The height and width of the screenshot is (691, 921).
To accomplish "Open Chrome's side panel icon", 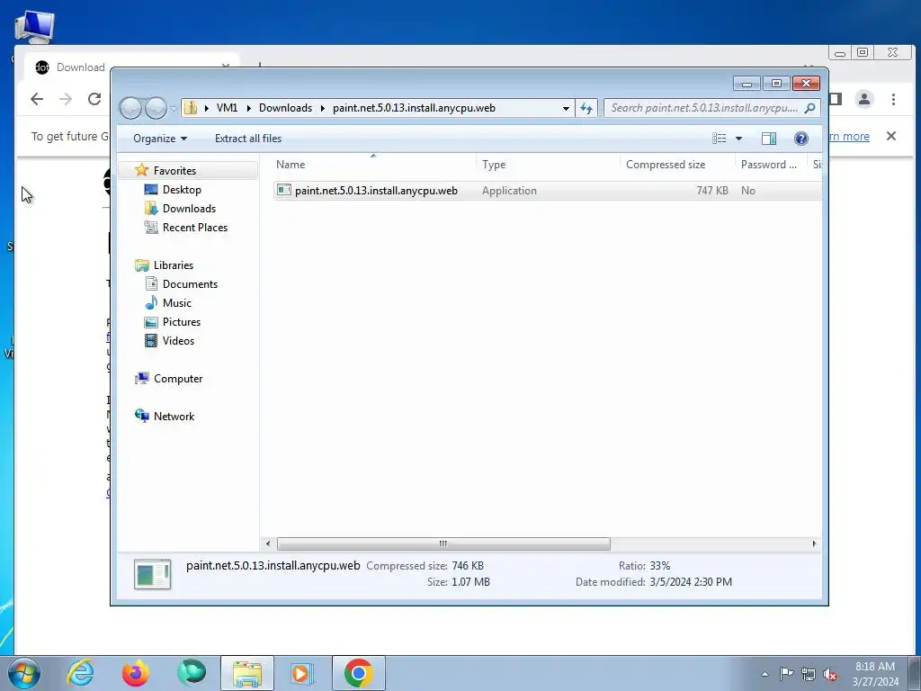I will coord(836,99).
